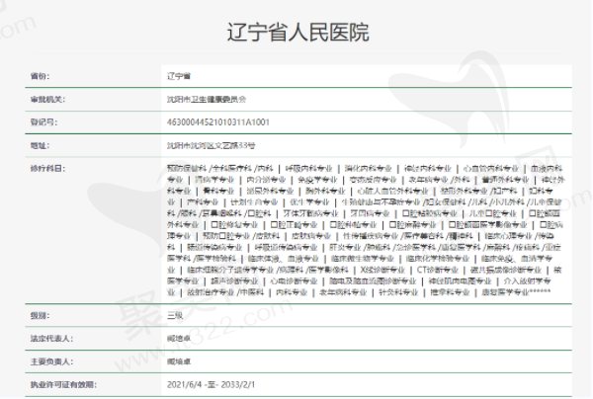This screenshot has width=593, height=399.
Task: Select the 法定代表人 row label
Action: pos(51,339)
